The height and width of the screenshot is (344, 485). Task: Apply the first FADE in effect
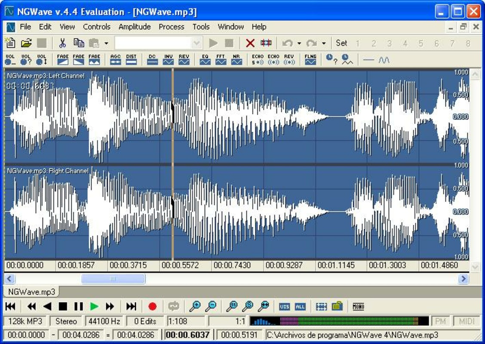pos(63,59)
